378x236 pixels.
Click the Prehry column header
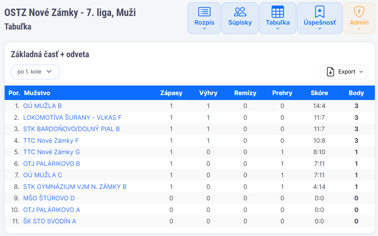282,93
